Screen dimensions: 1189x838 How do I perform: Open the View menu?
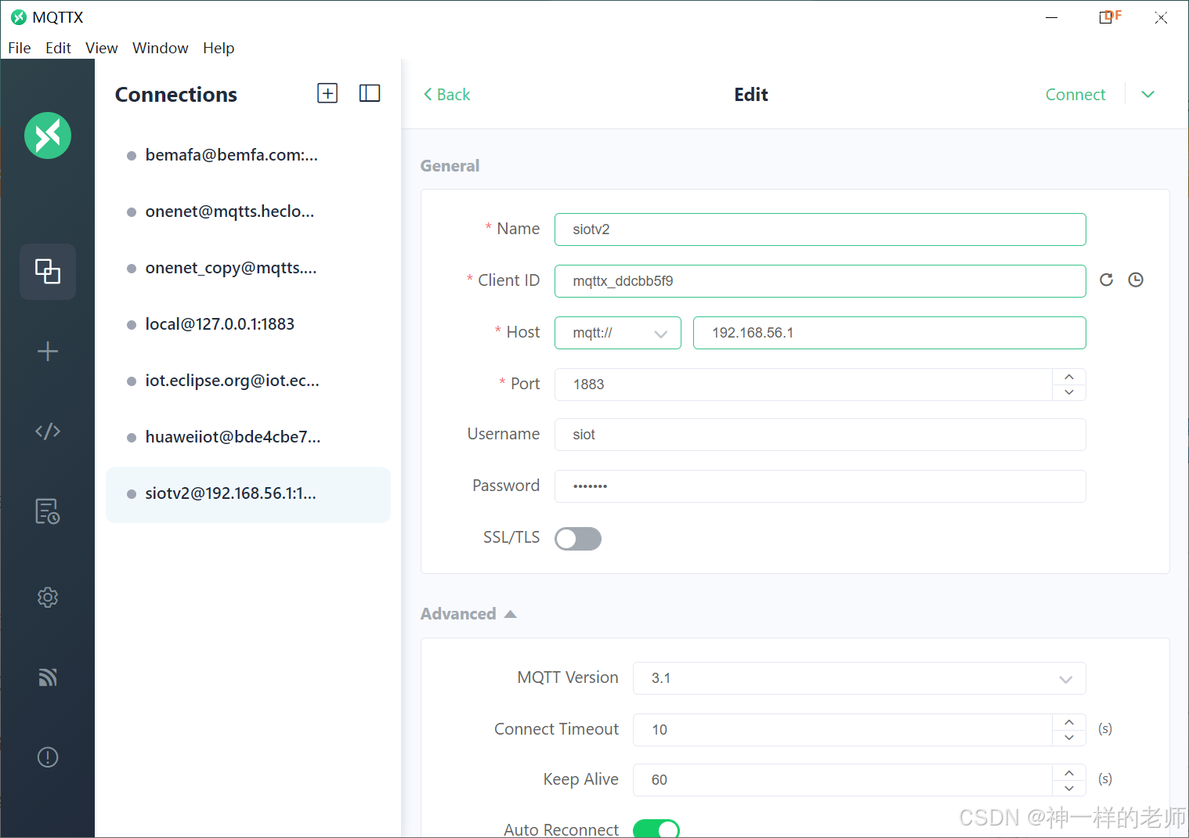coord(102,48)
